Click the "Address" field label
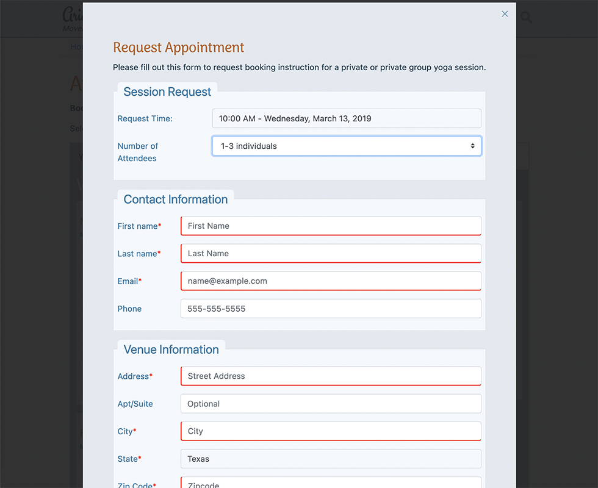This screenshot has height=488, width=598. pyautogui.click(x=133, y=376)
